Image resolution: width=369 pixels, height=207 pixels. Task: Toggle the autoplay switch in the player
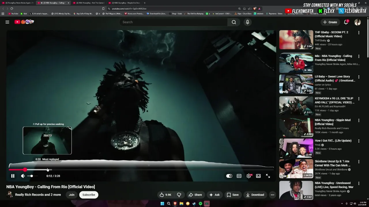229,176
